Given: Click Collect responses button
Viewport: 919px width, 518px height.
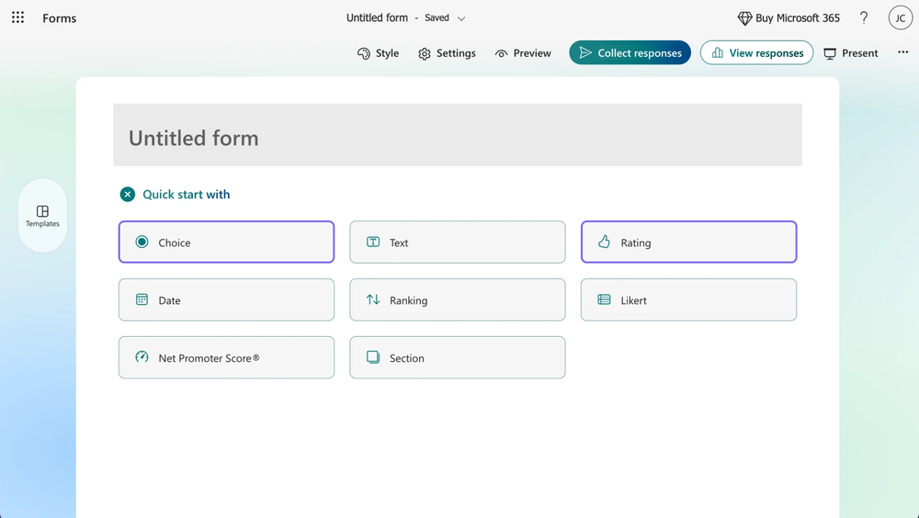Looking at the screenshot, I should pos(630,53).
